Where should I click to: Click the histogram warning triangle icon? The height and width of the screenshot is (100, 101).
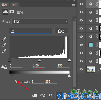coord(4,67)
